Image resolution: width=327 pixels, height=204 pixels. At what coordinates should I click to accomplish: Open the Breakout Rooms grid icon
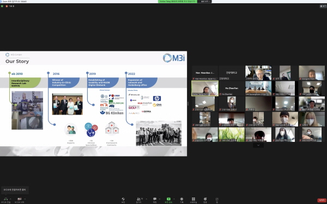coord(193,199)
